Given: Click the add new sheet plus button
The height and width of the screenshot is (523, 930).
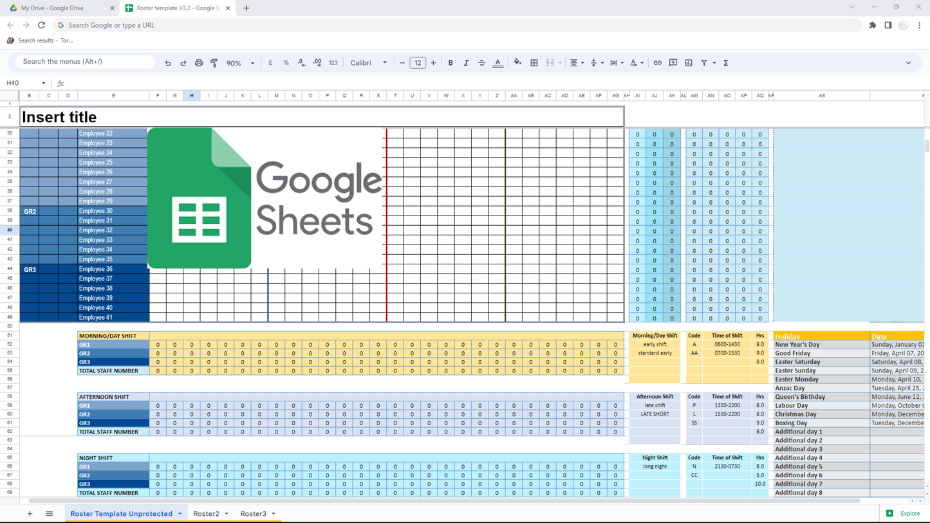Looking at the screenshot, I should [x=30, y=514].
